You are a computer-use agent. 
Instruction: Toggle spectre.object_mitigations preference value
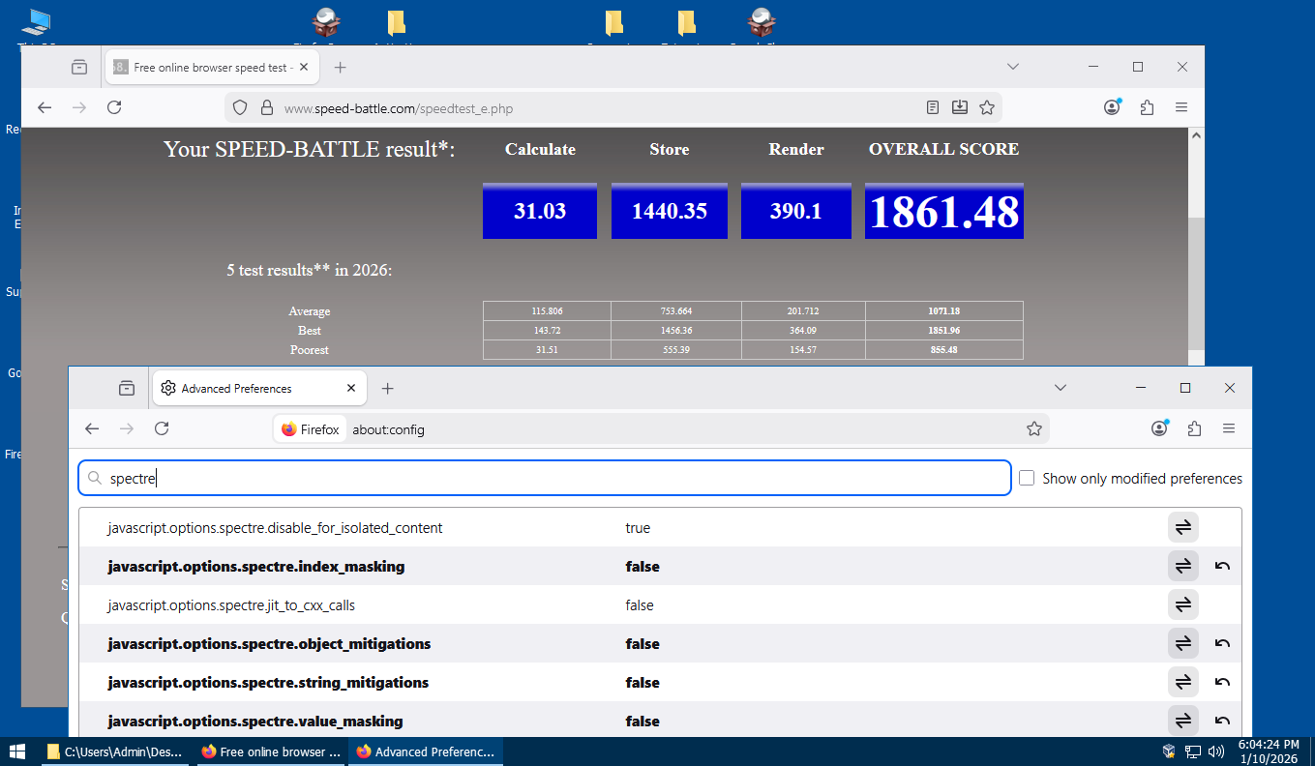[1182, 644]
